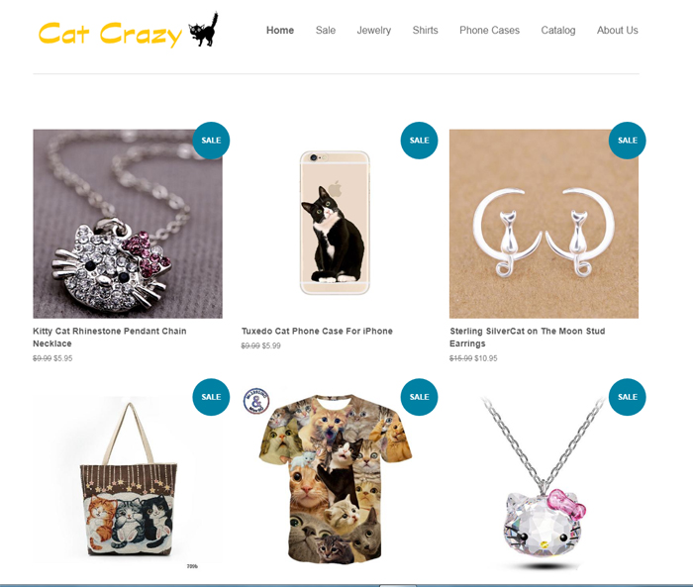The image size is (693, 587).
Task: Click the SALE badge on tuxedo phone case
Action: pos(420,141)
